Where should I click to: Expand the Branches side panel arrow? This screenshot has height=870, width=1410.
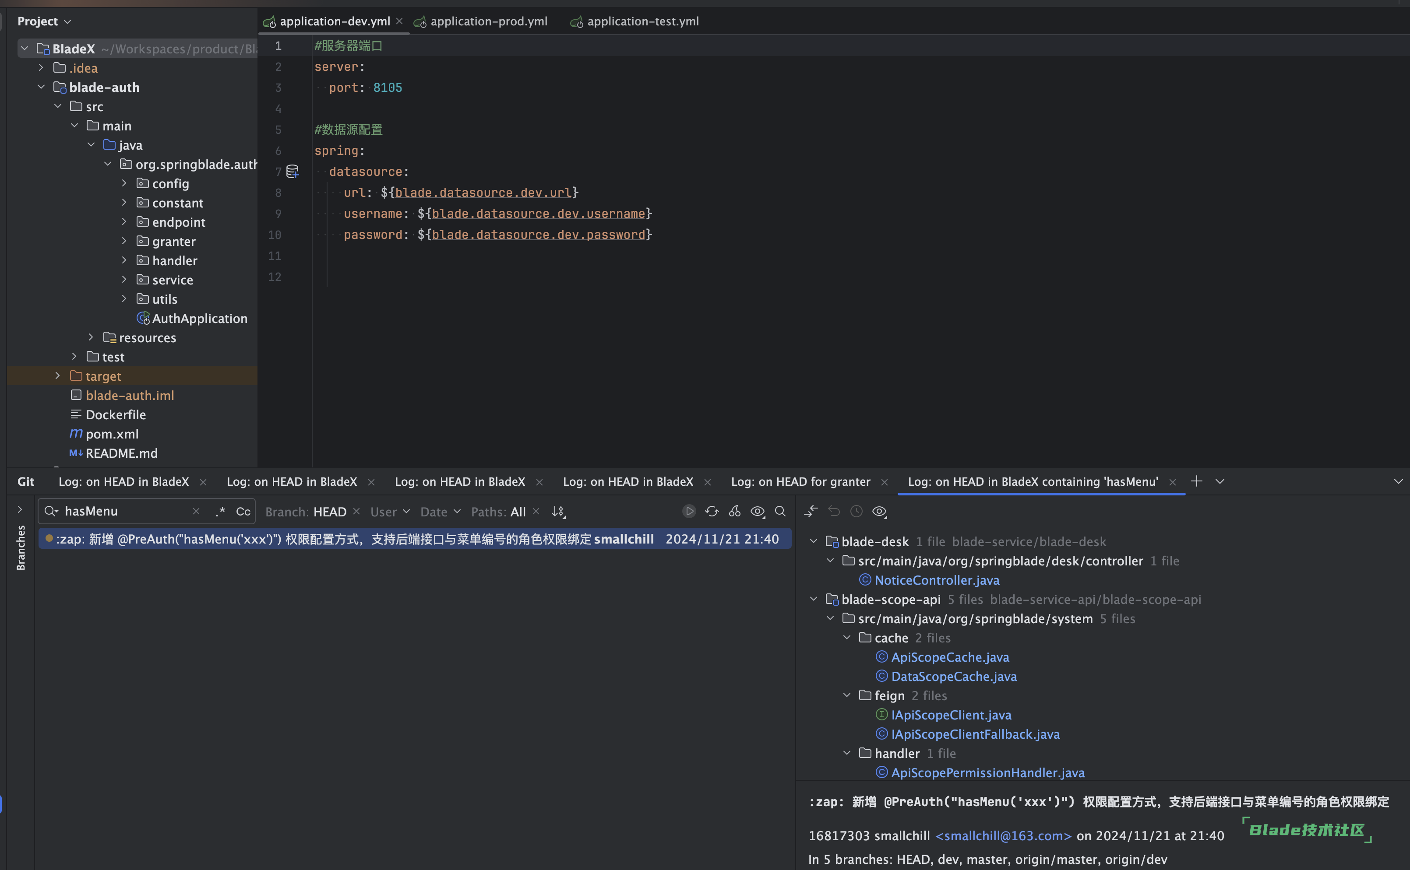(20, 509)
